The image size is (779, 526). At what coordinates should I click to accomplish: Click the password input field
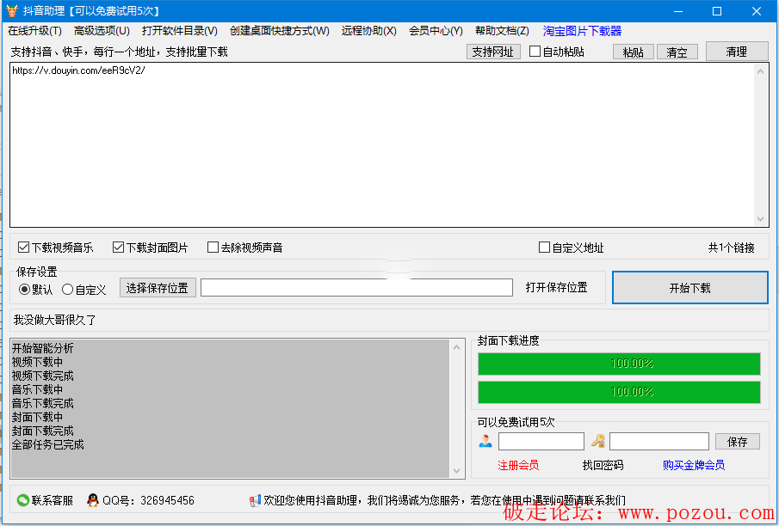(x=659, y=441)
